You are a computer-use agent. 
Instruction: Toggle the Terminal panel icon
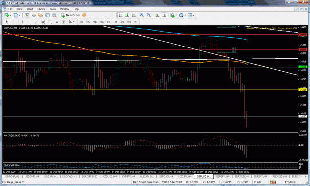pos(47,15)
